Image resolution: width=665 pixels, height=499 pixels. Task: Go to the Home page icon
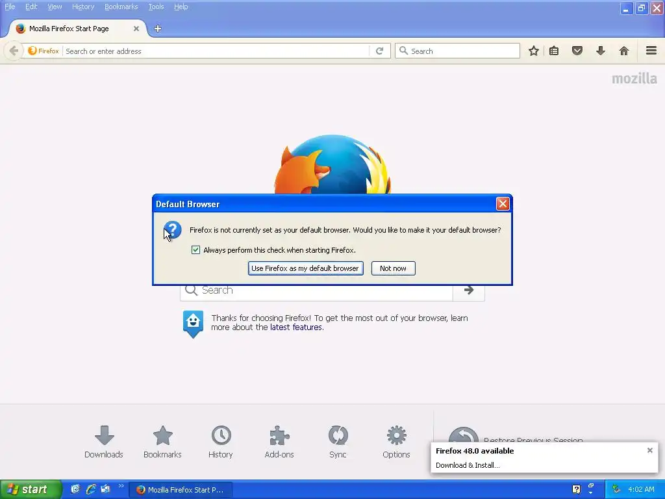click(x=624, y=51)
